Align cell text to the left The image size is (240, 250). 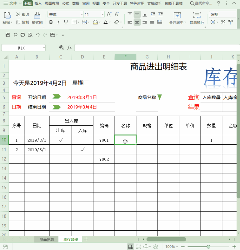pos(130,22)
